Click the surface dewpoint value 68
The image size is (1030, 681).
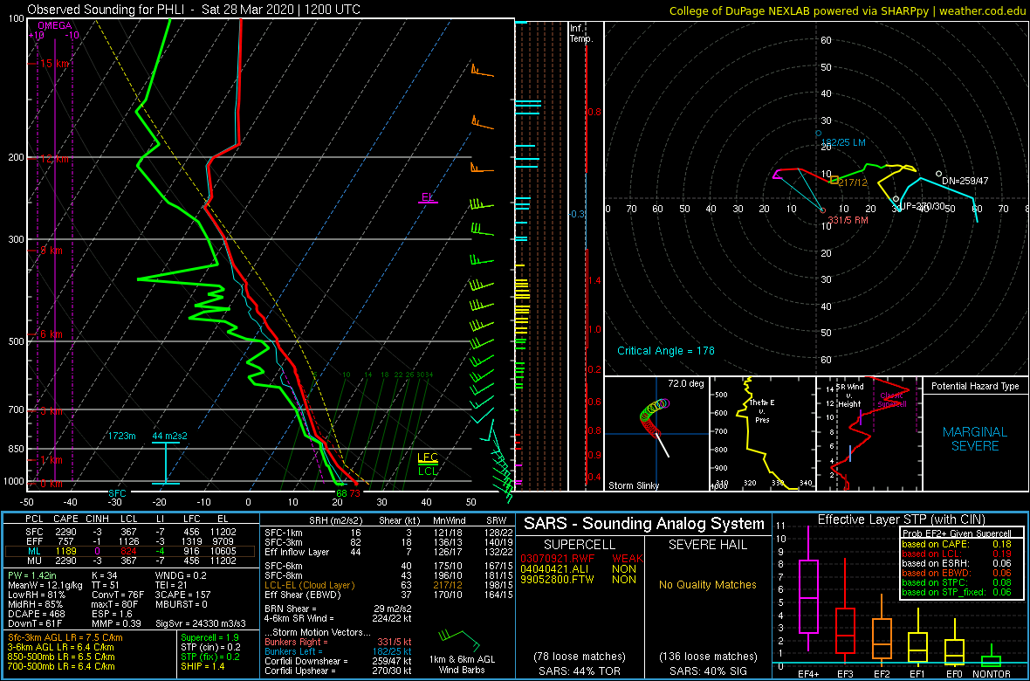pyautogui.click(x=341, y=493)
